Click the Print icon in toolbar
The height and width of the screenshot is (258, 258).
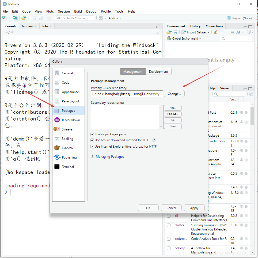click(x=49, y=18)
